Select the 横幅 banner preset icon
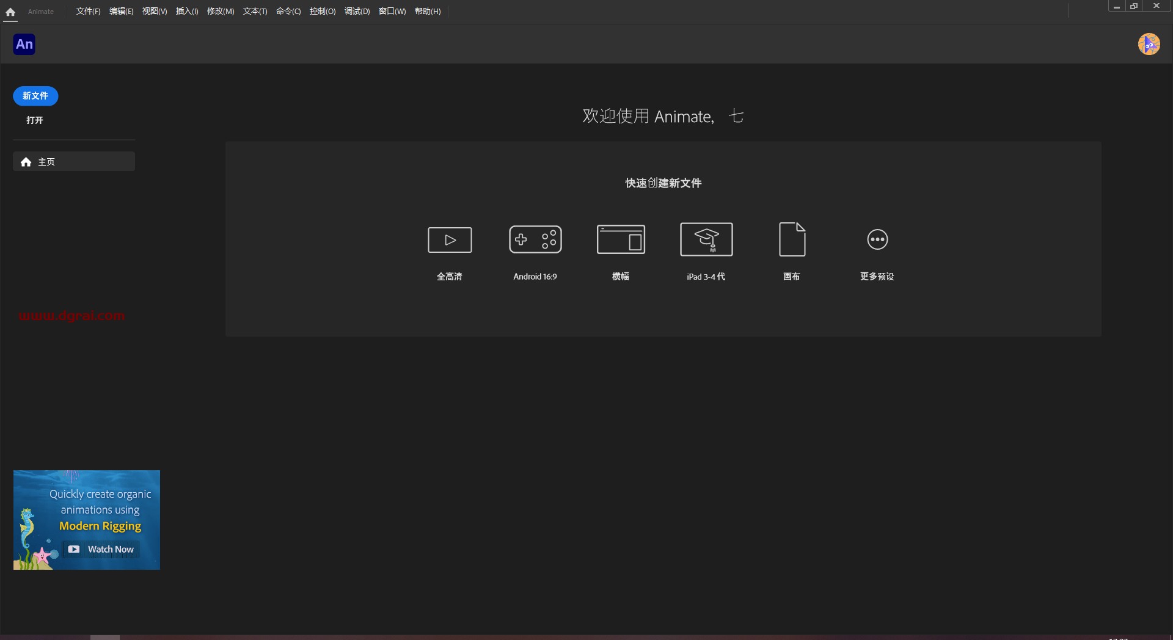Screen dimensions: 1173x640 [x=620, y=239]
